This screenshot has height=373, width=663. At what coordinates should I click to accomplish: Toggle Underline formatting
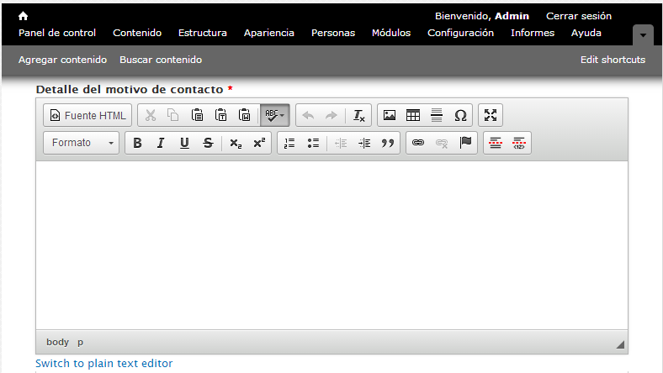click(x=184, y=143)
